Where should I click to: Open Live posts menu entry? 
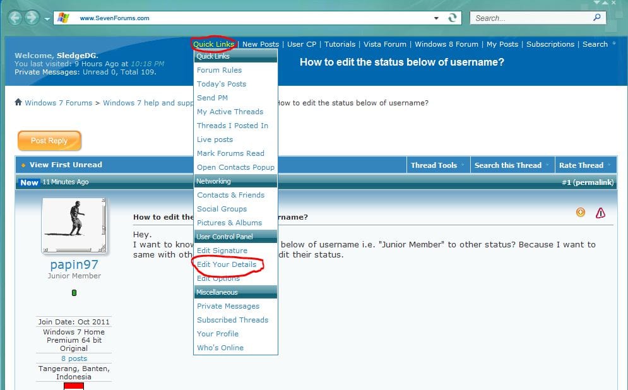[215, 139]
